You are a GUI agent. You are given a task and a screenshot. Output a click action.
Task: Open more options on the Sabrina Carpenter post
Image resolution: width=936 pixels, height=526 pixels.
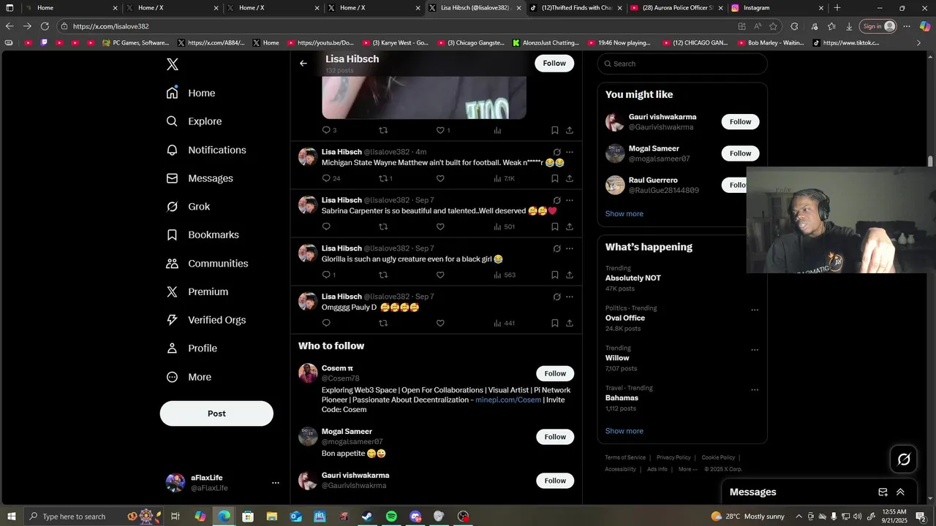coord(570,200)
